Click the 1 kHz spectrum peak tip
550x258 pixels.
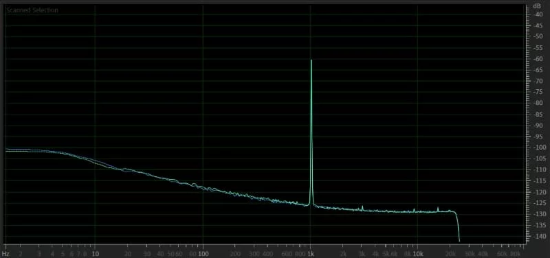[x=311, y=60]
